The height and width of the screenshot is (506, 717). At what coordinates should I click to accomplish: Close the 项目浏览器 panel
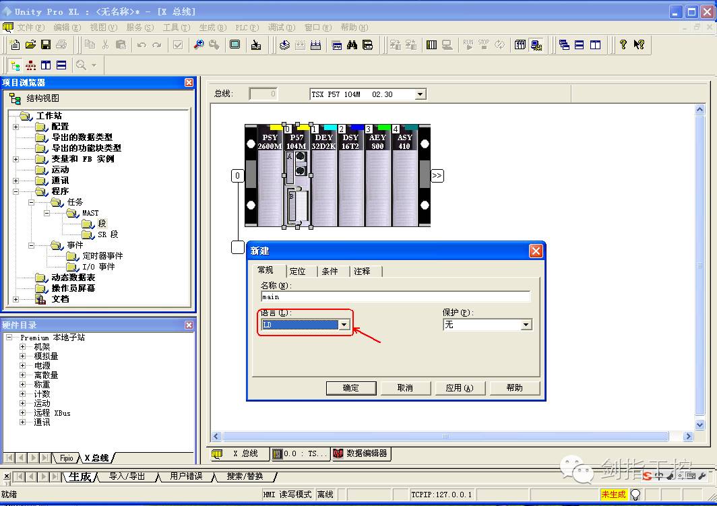189,82
